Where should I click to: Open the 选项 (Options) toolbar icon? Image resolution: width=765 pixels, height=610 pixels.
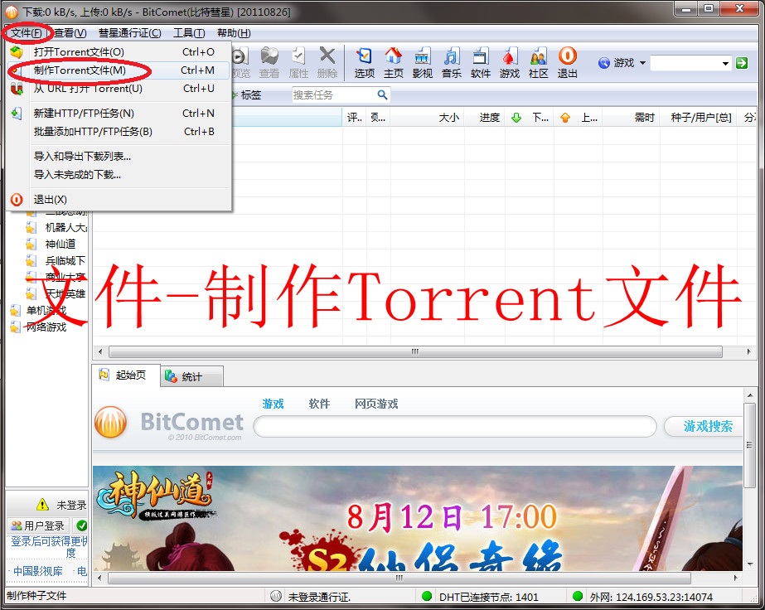364,62
